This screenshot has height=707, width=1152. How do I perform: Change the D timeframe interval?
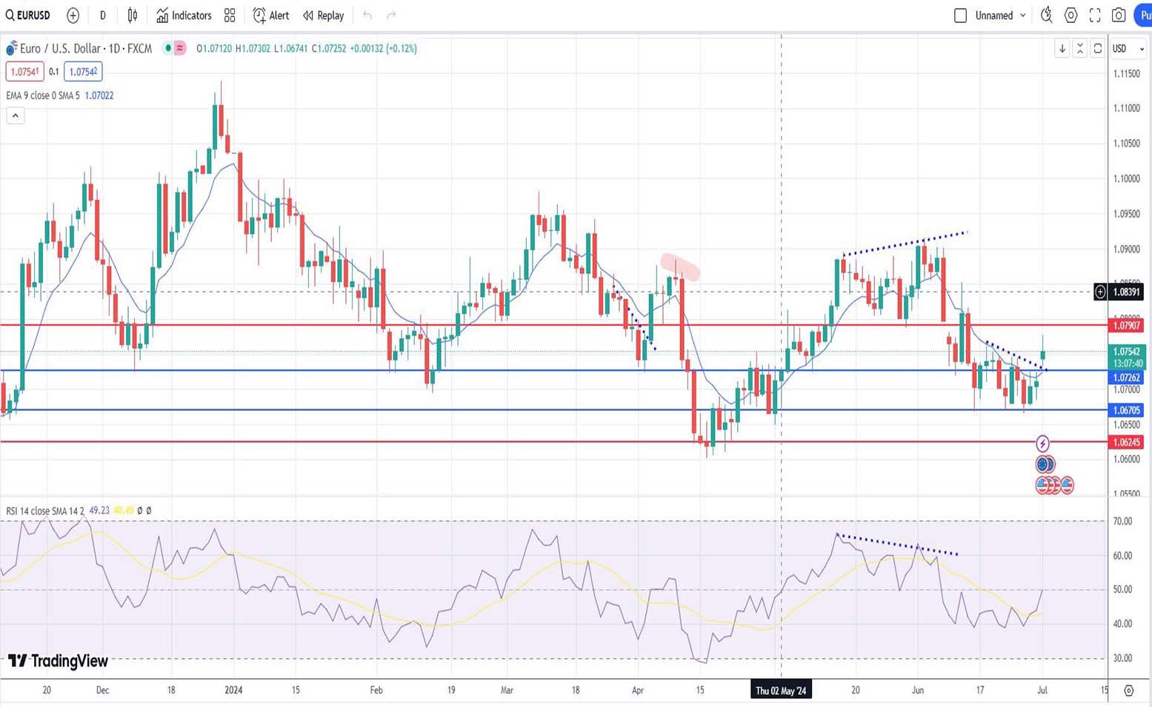(102, 15)
